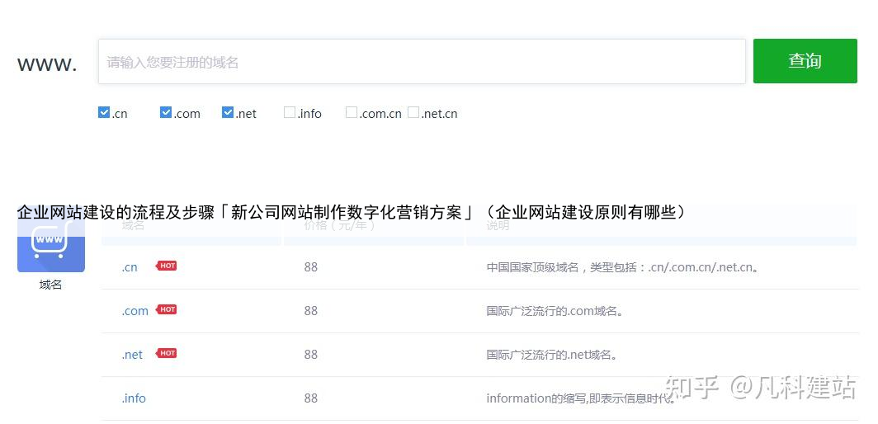
Task: Open the .com domain link in table
Action: (135, 311)
